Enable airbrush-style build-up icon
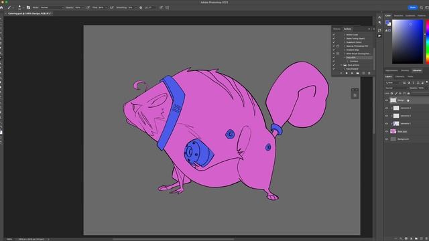 coord(112,7)
